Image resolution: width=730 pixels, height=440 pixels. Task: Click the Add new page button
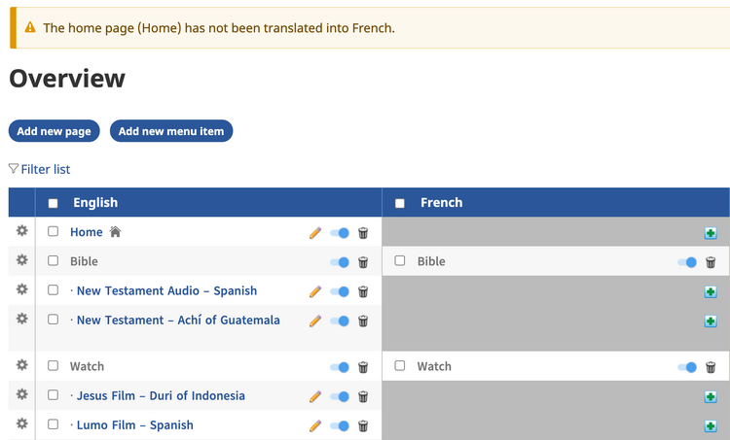54,131
